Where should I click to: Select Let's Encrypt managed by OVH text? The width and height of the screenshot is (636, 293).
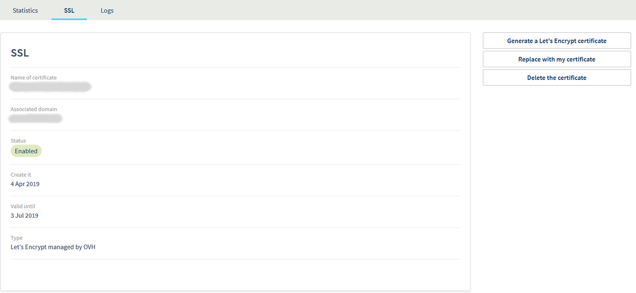[53, 247]
